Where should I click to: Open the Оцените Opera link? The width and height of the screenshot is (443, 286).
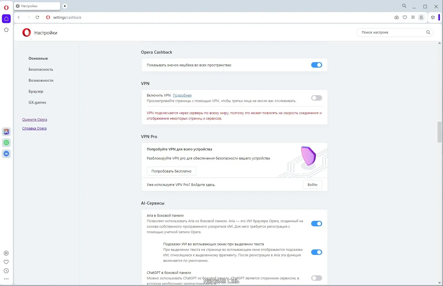[x=35, y=119]
